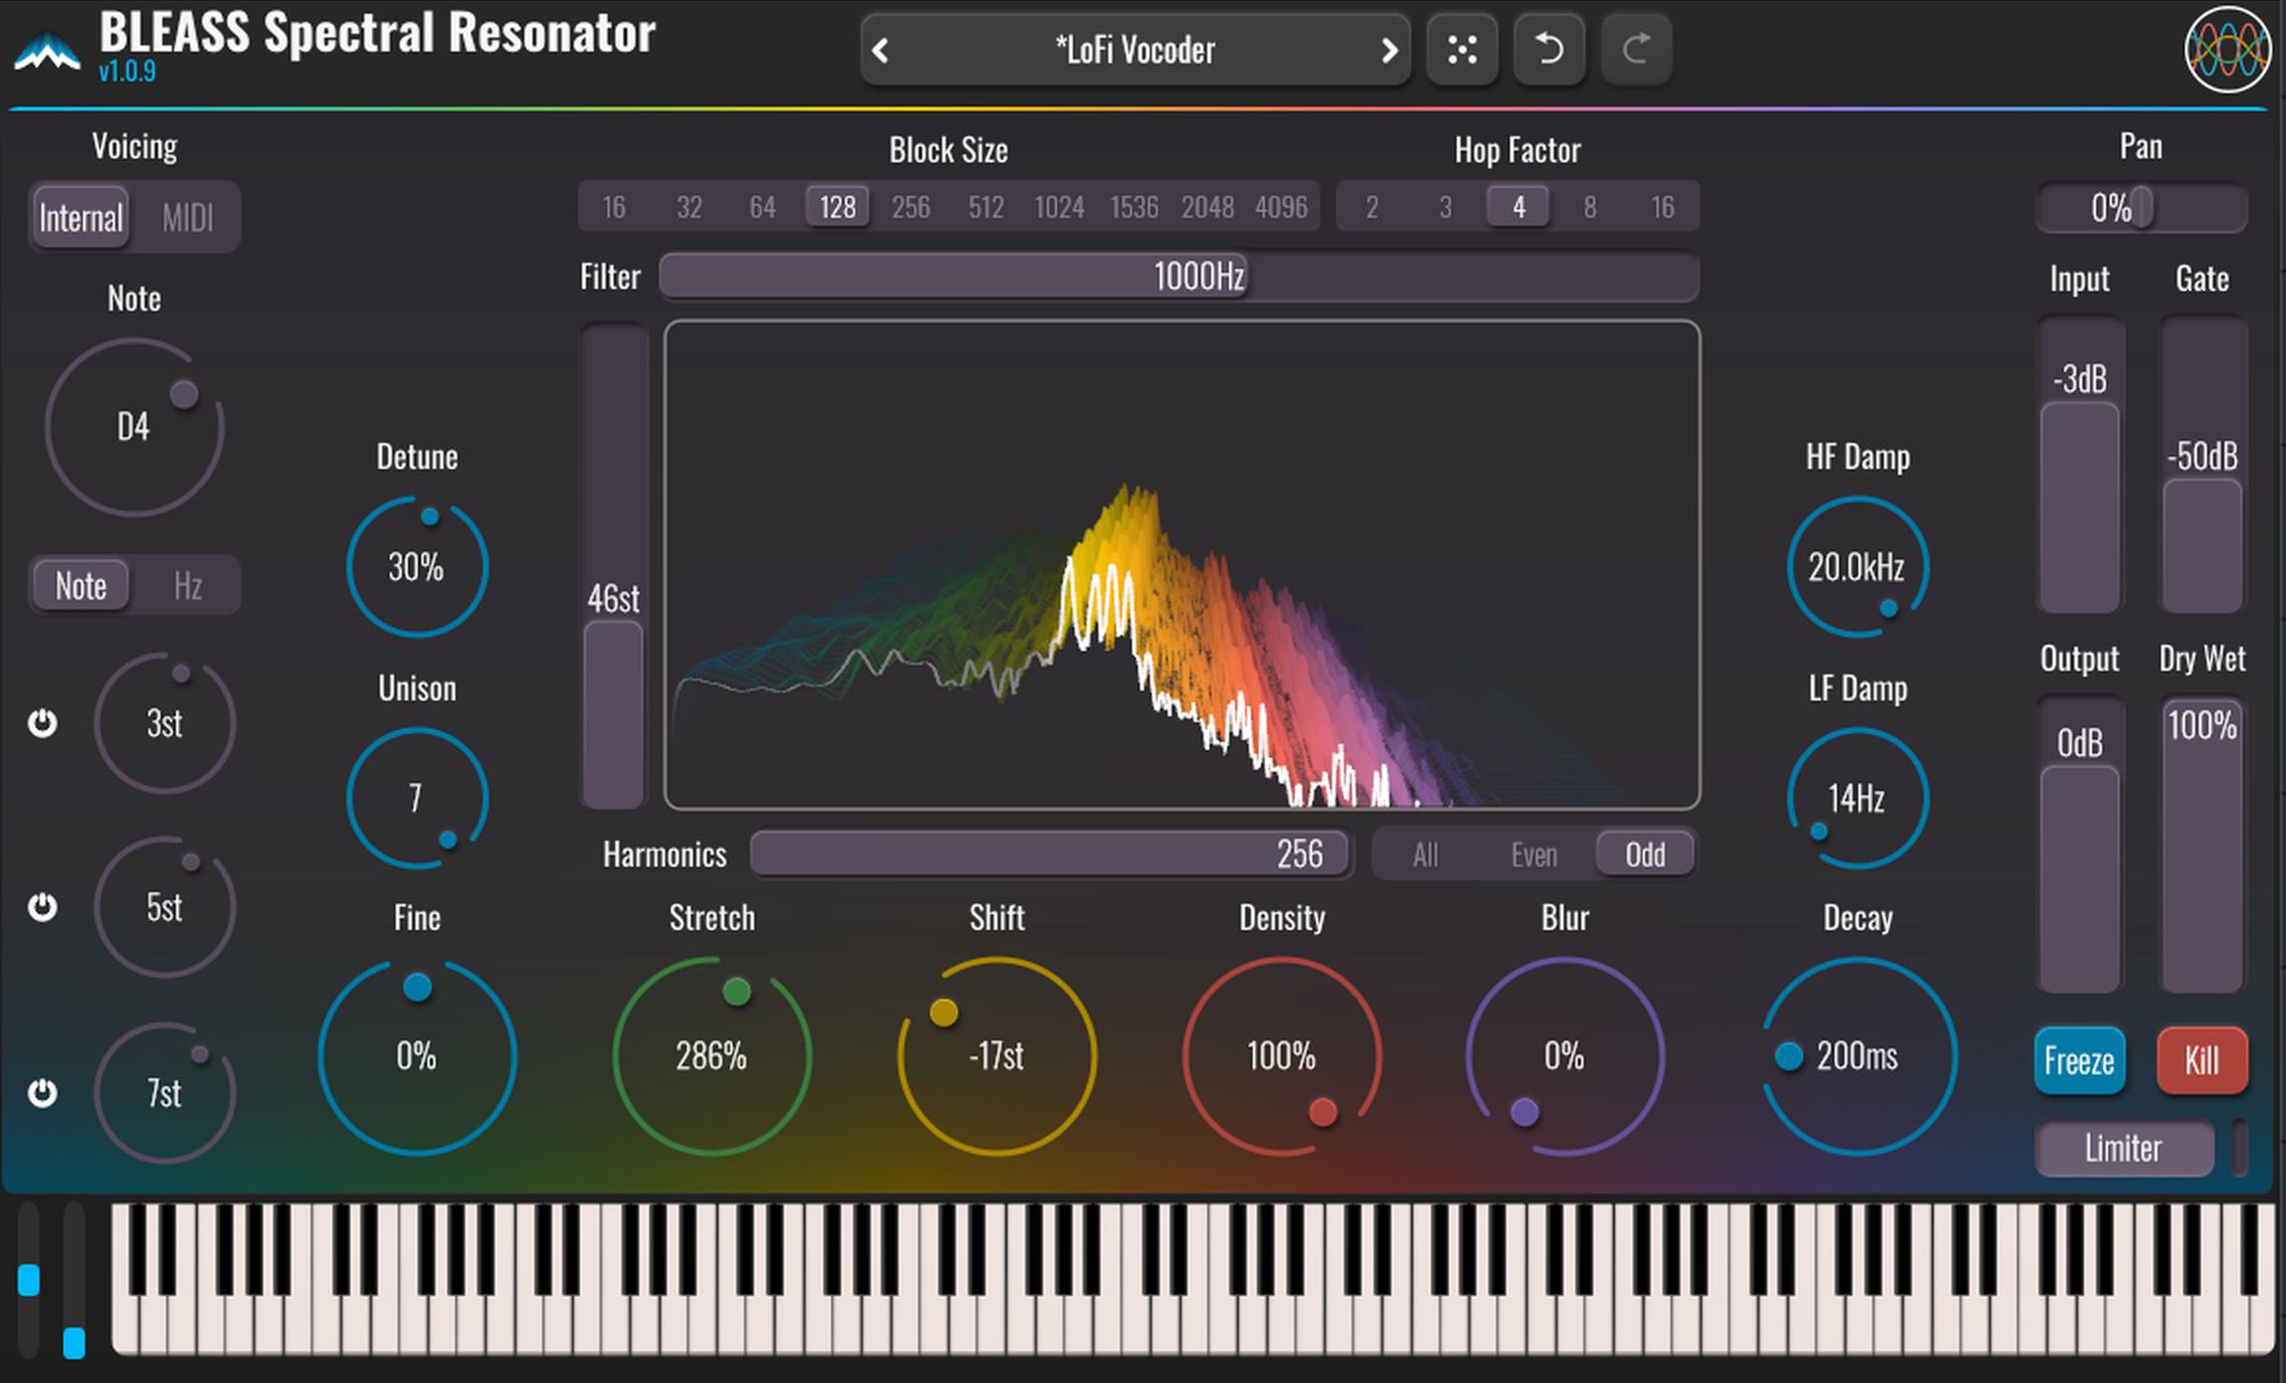
Task: Click the Density 100% knob
Action: click(x=1282, y=1056)
